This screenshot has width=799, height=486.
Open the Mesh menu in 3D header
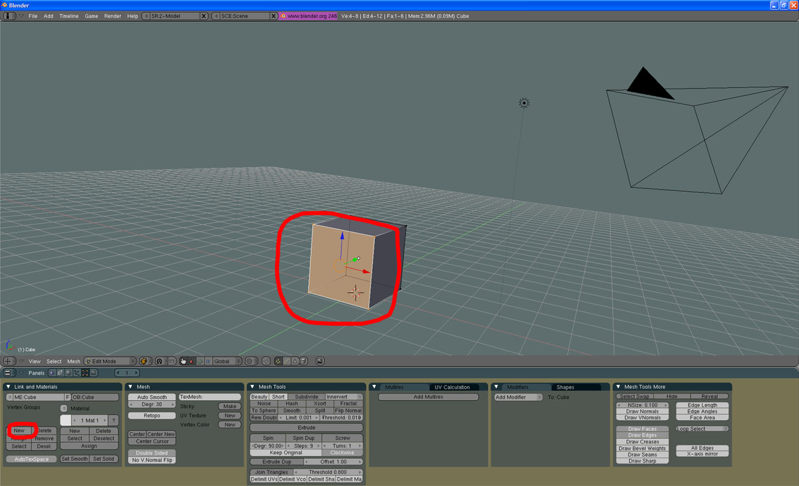(73, 361)
